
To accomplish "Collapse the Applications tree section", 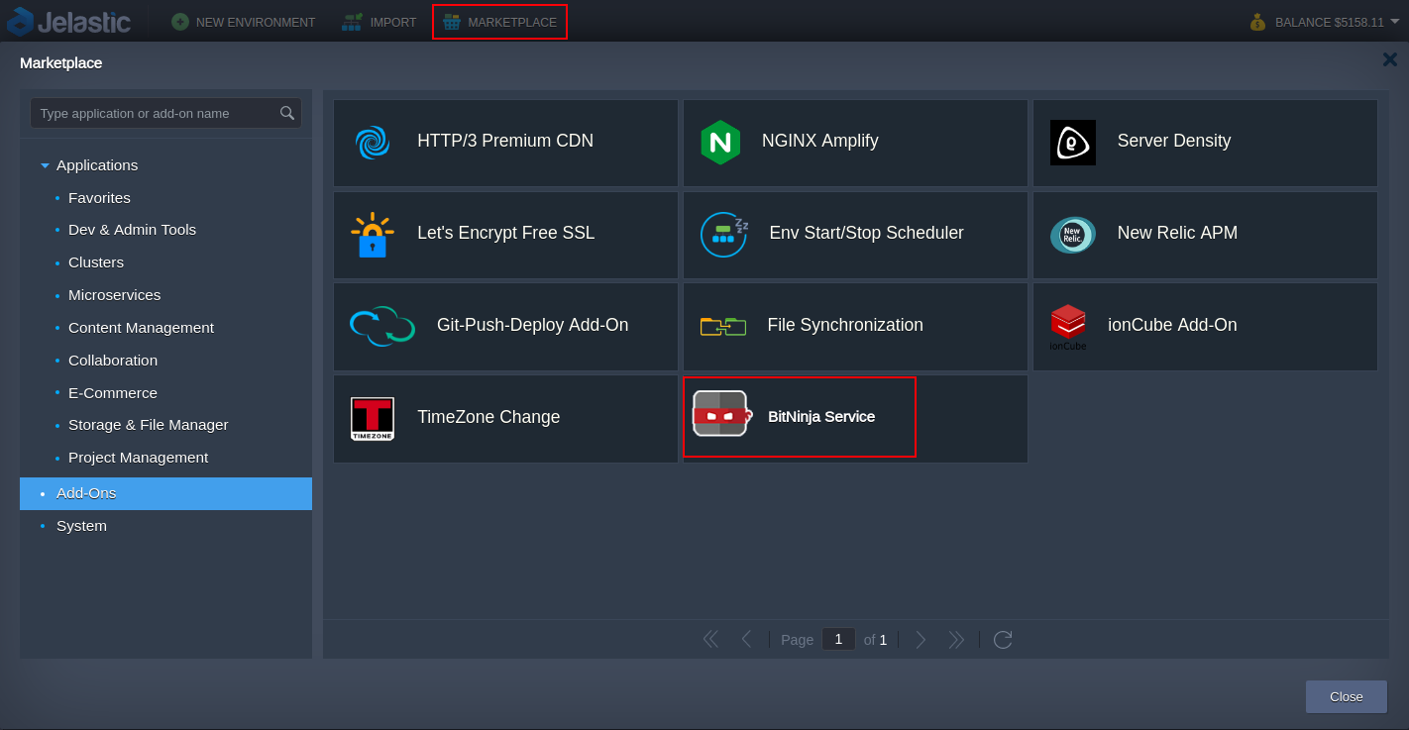I will (x=45, y=165).
